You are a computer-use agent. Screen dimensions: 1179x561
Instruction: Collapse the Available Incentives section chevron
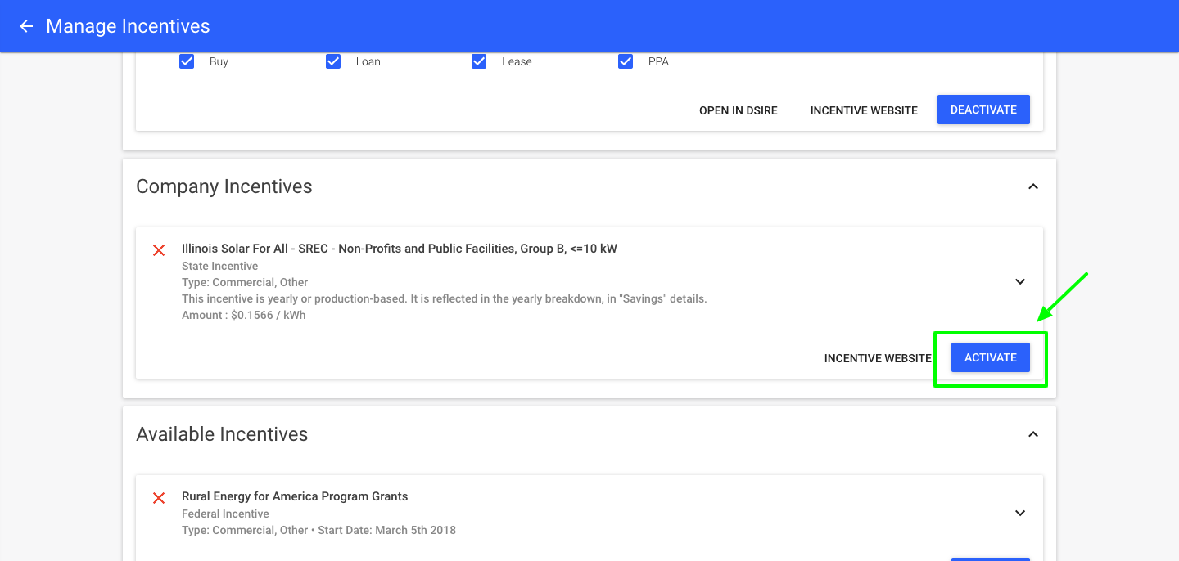[1033, 434]
